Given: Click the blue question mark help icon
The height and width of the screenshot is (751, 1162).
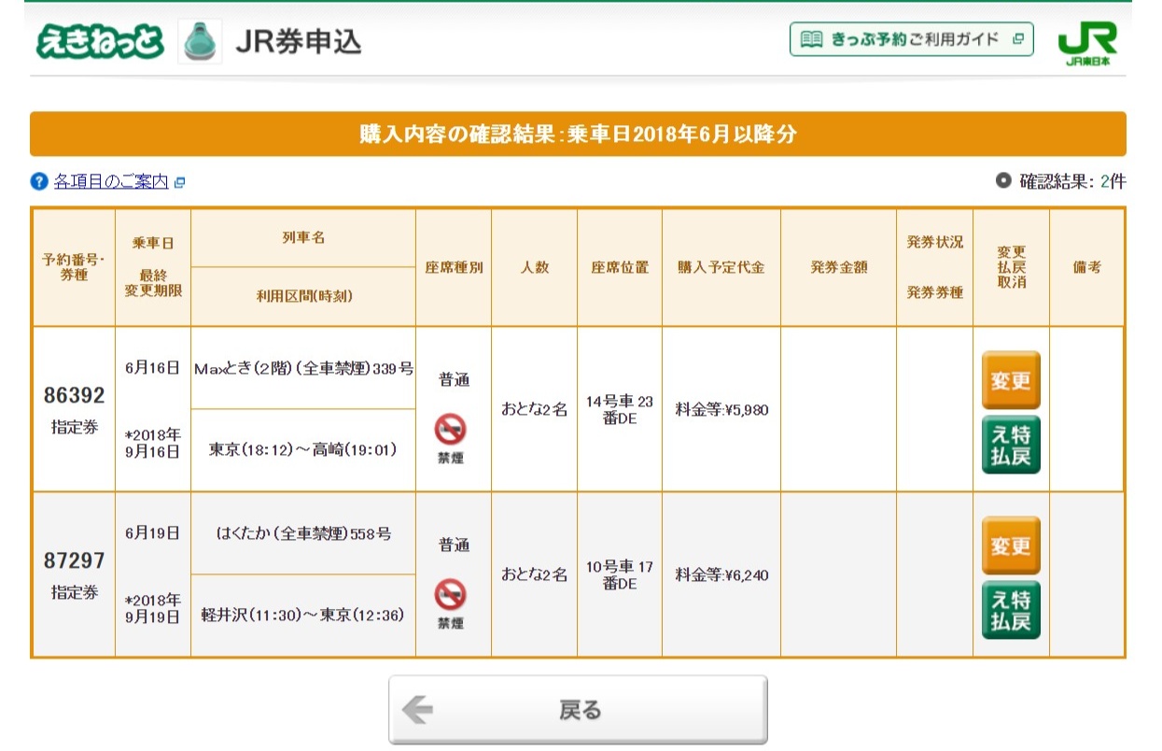Looking at the screenshot, I should point(39,181).
